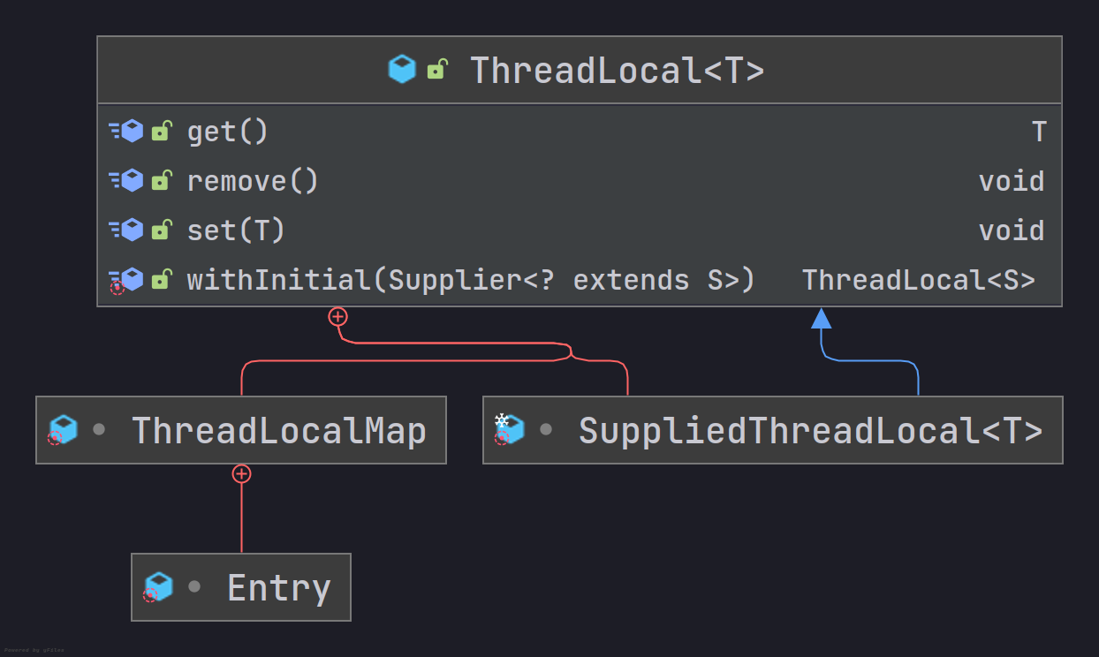The height and width of the screenshot is (657, 1099).
Task: Click the red plus marker under ThreadLocalMap
Action: [x=241, y=474]
